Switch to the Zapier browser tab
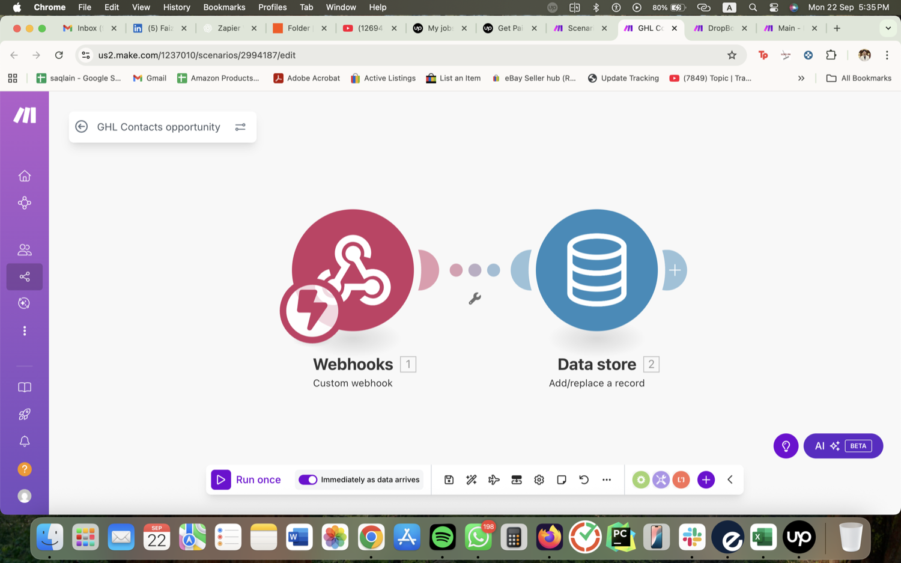901x563 pixels. (230, 28)
